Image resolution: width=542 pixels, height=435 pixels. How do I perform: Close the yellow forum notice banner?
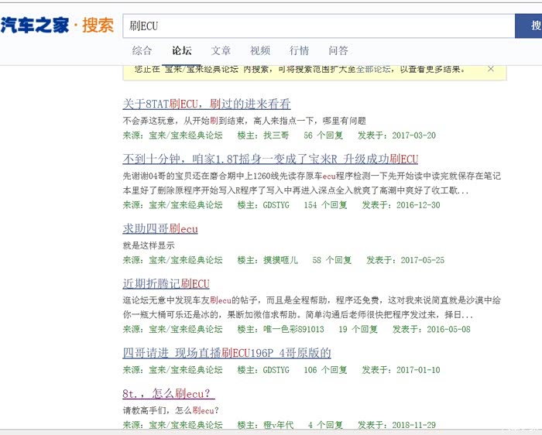click(490, 69)
